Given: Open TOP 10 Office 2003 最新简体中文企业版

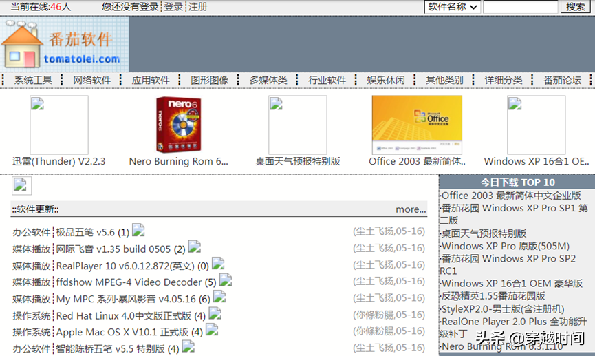Looking at the screenshot, I should tap(511, 196).
